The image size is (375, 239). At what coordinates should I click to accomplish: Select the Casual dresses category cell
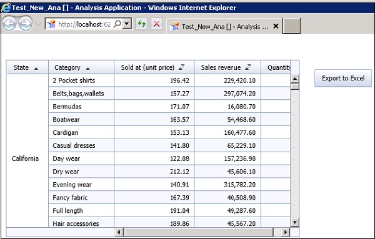81,145
